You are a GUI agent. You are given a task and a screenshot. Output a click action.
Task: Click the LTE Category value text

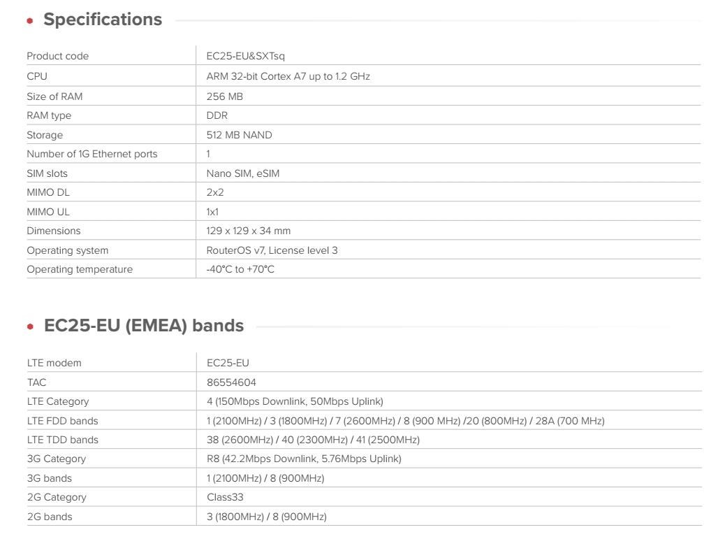(295, 401)
